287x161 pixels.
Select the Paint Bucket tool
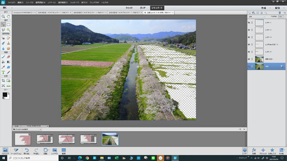pos(3,62)
